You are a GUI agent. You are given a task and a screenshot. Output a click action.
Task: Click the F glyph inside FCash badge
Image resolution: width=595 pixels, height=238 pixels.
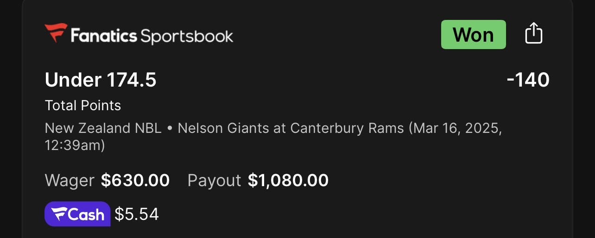[59, 214]
